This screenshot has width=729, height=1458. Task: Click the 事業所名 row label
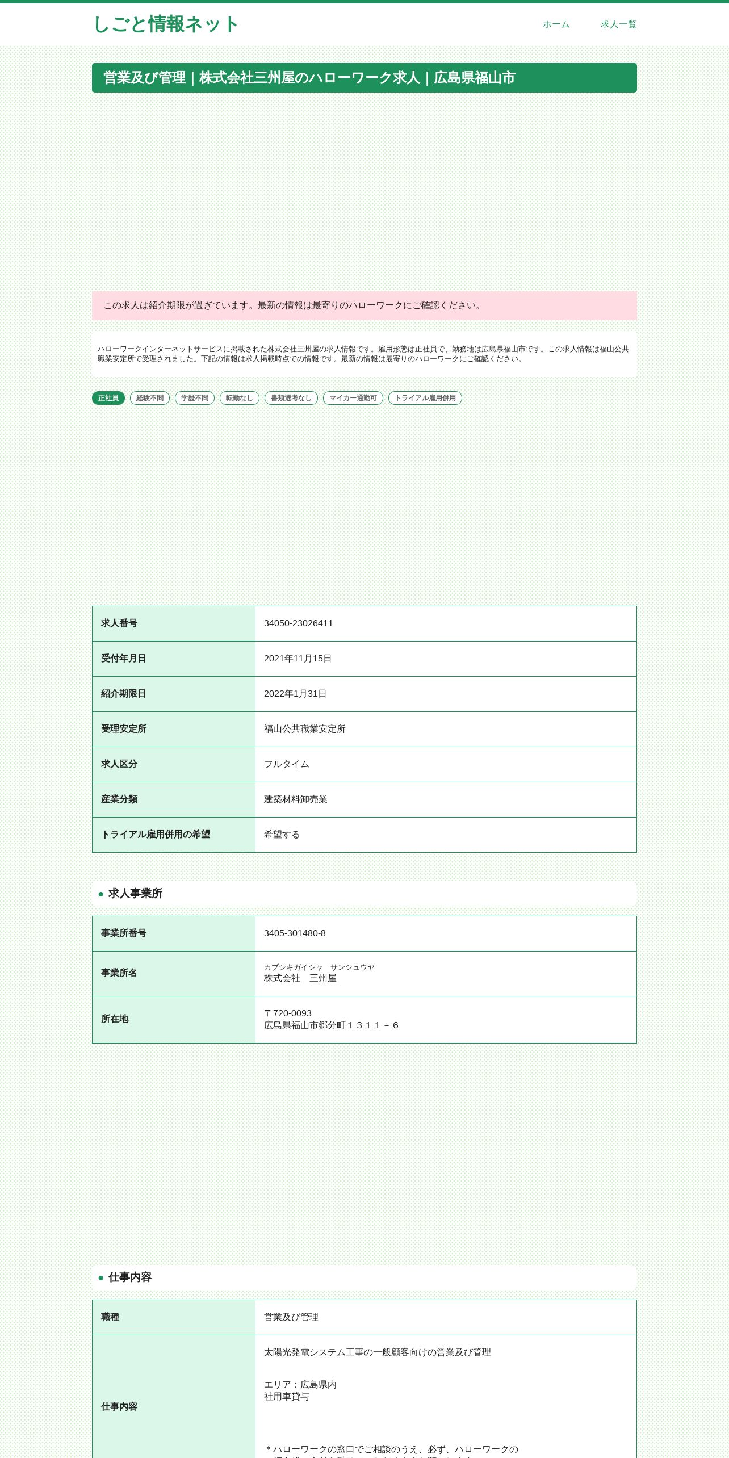pos(119,973)
